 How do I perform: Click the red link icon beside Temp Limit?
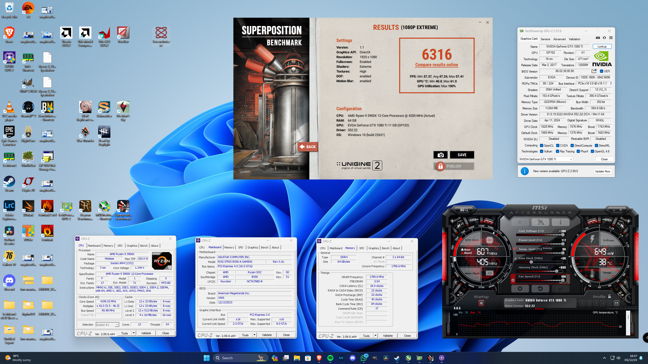pos(515,249)
